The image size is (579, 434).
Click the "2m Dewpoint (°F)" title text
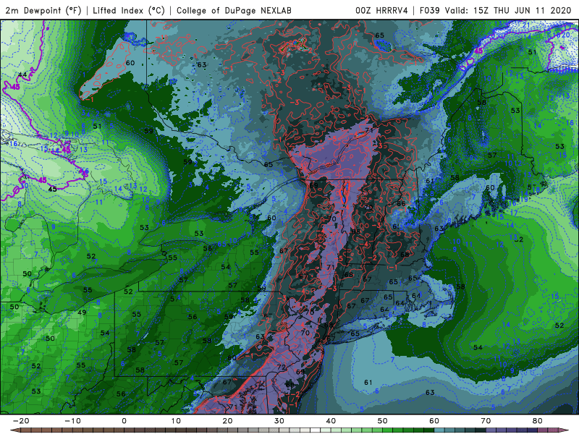[x=43, y=10]
